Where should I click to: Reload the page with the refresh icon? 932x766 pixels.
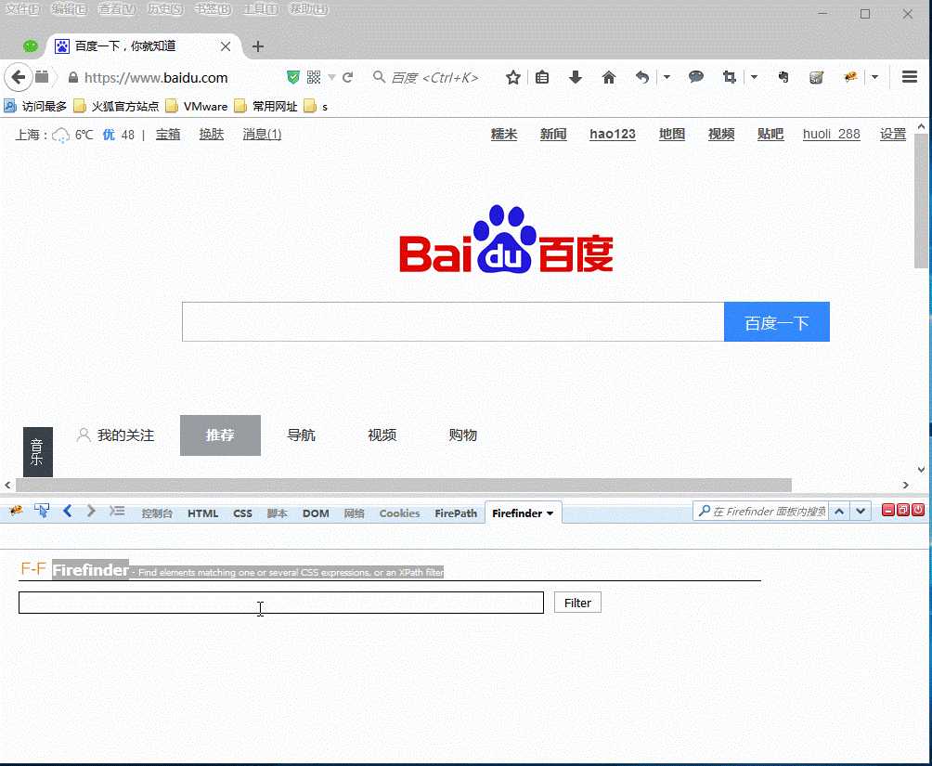coord(348,77)
